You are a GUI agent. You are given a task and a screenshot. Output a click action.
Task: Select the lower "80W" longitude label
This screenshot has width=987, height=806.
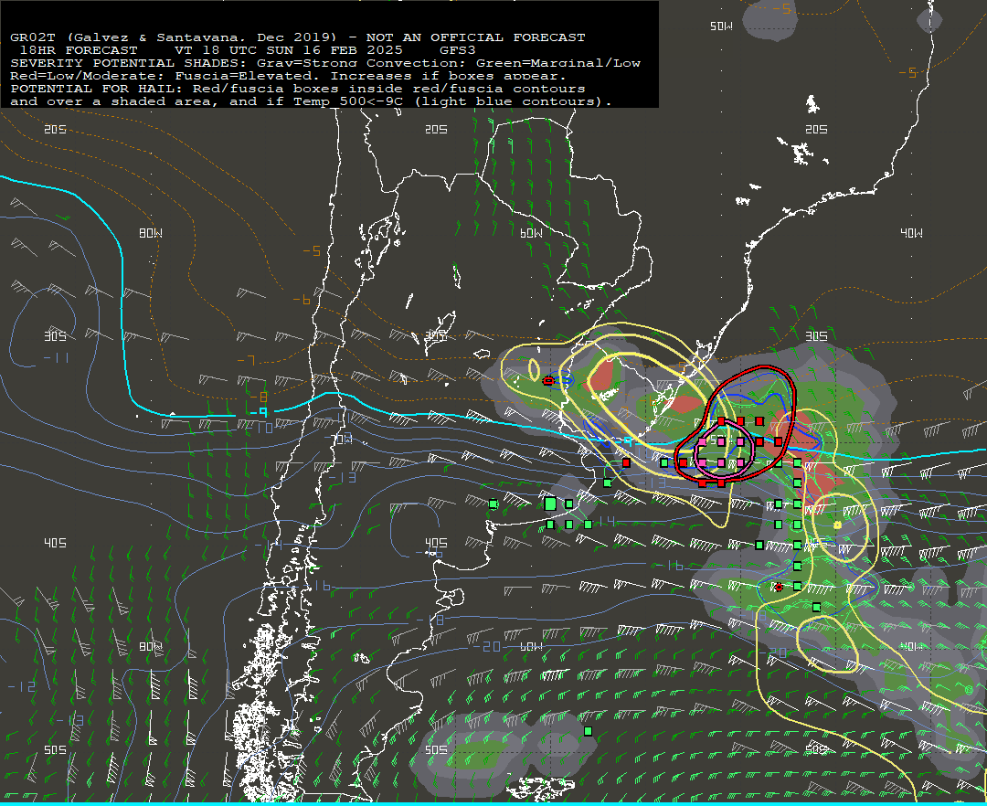click(x=151, y=646)
